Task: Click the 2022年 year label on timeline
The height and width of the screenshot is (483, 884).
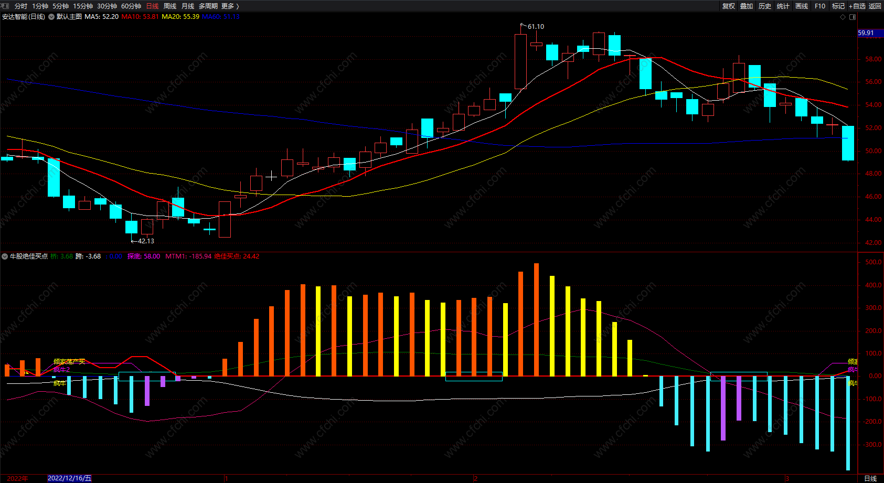Action: 18,478
